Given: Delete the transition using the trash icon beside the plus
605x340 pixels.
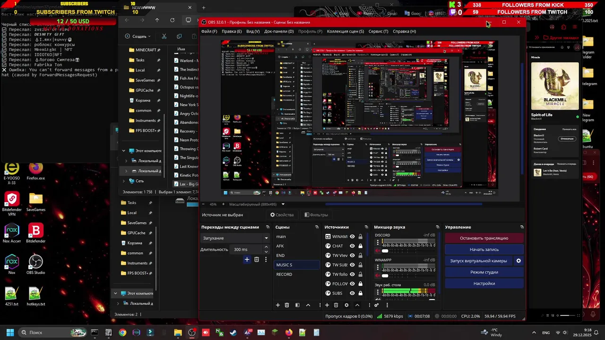Looking at the screenshot, I should [x=257, y=259].
